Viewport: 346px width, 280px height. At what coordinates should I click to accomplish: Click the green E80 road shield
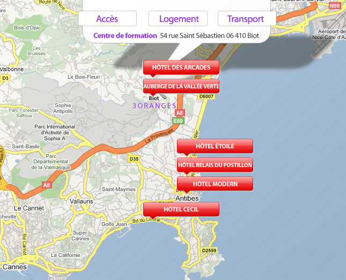coord(178,122)
